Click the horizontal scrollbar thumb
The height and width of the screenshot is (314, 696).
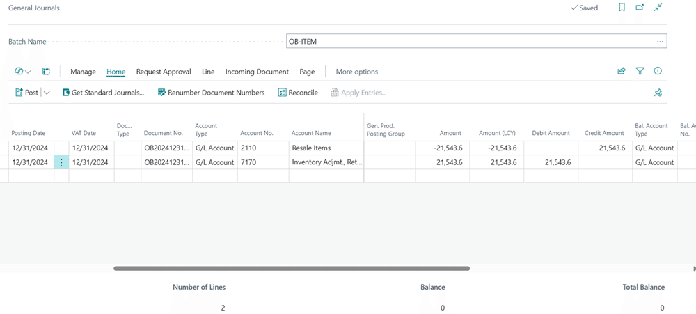[292, 268]
